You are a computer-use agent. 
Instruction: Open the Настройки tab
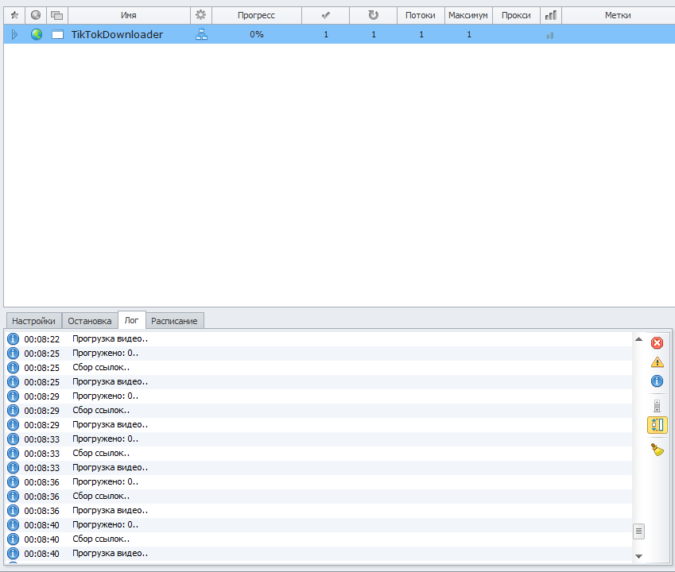point(33,321)
